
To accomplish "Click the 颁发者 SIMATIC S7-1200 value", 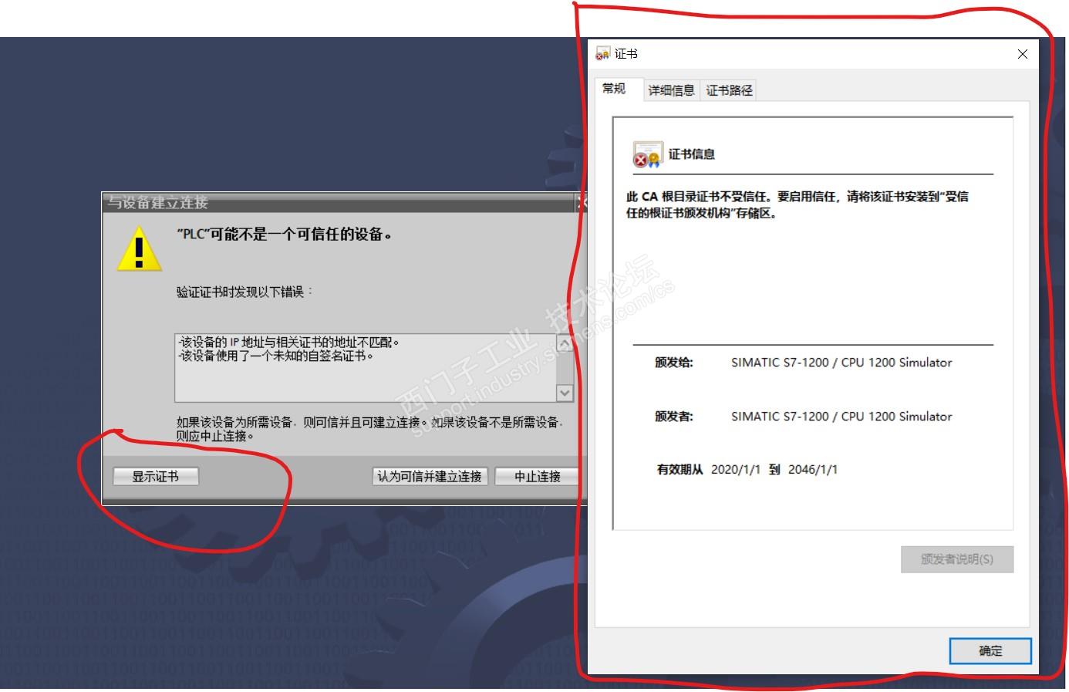I will click(841, 417).
